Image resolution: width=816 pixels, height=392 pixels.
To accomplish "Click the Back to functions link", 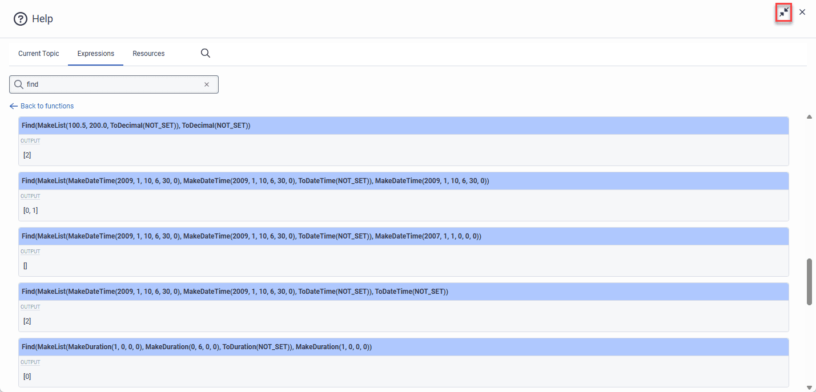I will pyautogui.click(x=47, y=106).
